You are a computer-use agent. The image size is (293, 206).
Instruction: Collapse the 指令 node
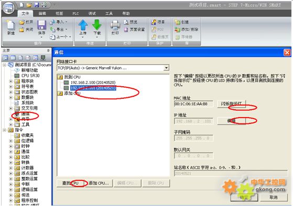point(4,130)
